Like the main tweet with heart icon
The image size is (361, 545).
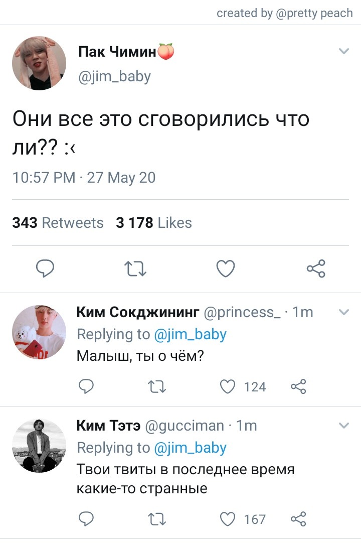(x=226, y=268)
